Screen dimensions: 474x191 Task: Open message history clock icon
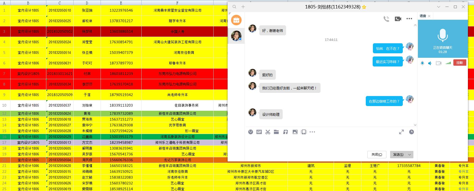pos(411,132)
